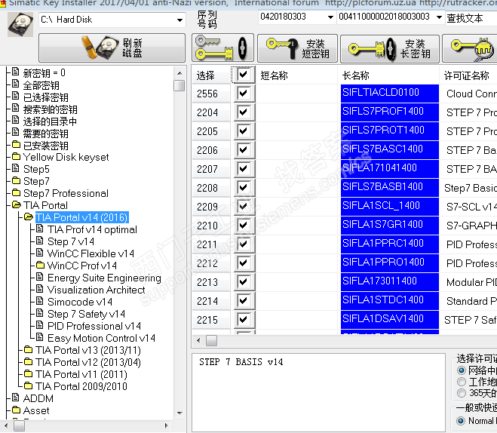Uncheck the checkbox in row 2206

243,149
